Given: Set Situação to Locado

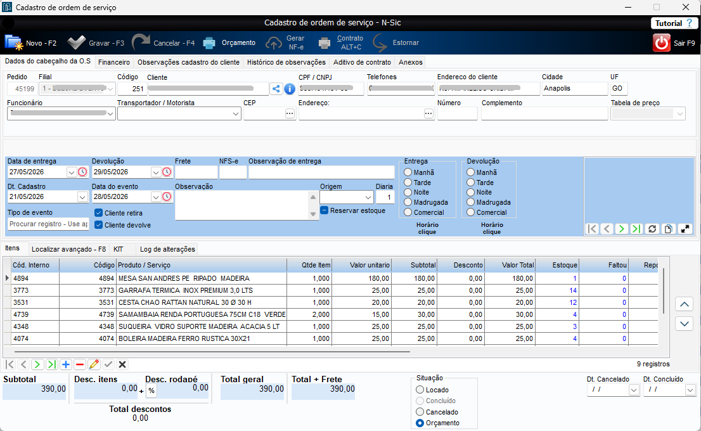Looking at the screenshot, I should pos(420,390).
